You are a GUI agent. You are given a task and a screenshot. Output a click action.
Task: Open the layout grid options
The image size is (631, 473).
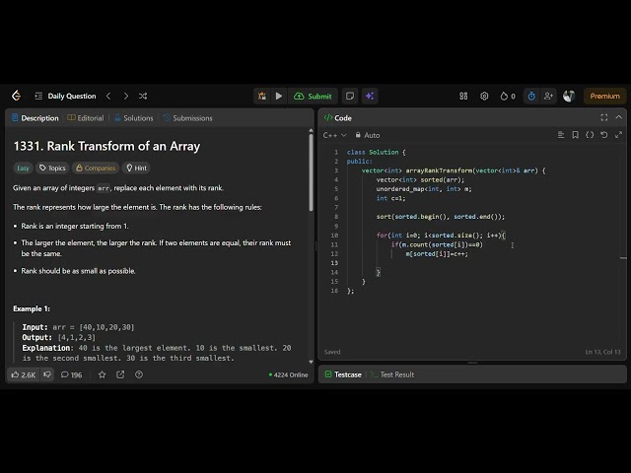tap(463, 96)
